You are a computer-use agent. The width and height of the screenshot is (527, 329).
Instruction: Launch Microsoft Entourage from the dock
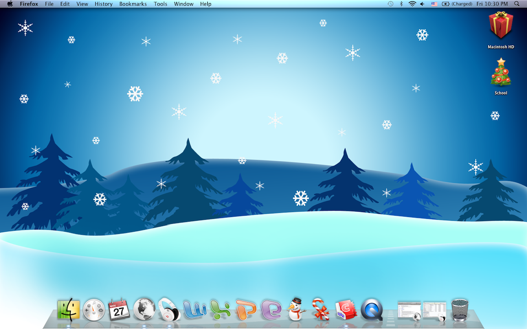coord(271,309)
